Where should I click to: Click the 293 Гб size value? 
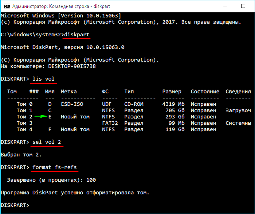point(174,117)
